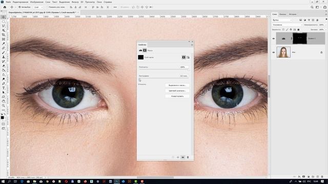Image resolution: width=328 pixels, height=184 pixels.
Task: Toggle Show Transform Controls checkbox
Action: tap(47, 7)
